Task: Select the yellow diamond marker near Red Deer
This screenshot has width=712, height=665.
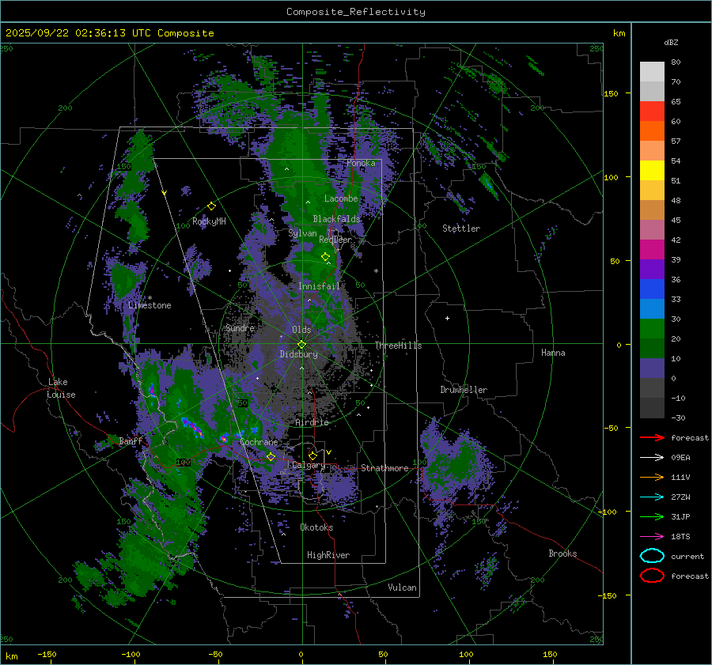Action: pos(325,257)
